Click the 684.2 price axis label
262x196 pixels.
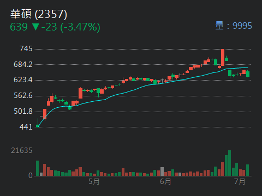[x=23, y=64]
